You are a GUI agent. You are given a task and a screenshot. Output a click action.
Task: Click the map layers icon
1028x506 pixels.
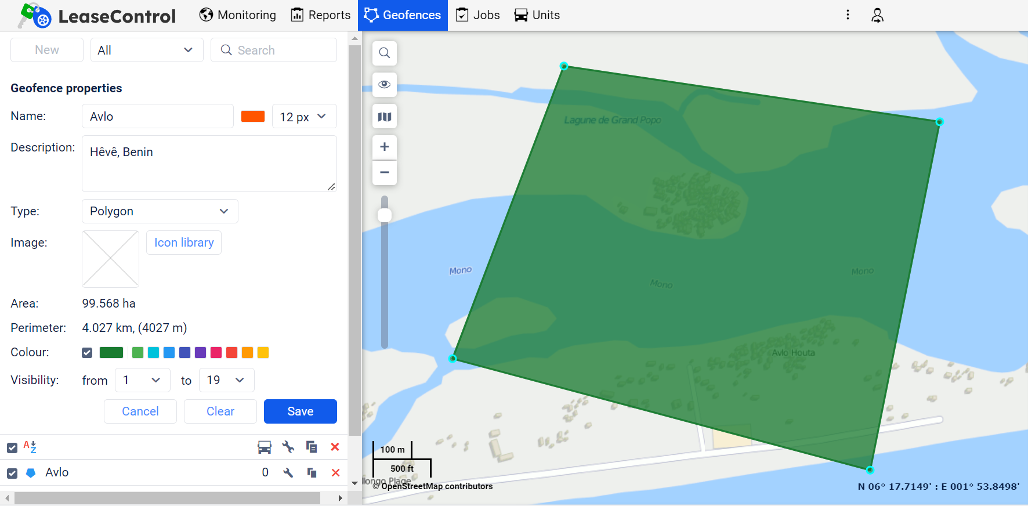point(384,117)
